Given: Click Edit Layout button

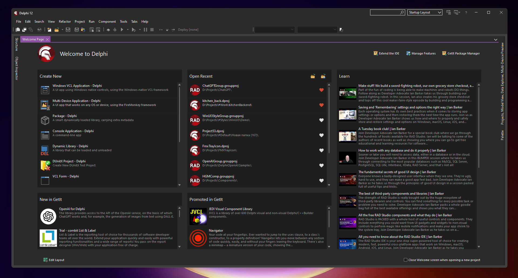Looking at the screenshot, I should [x=54, y=260].
